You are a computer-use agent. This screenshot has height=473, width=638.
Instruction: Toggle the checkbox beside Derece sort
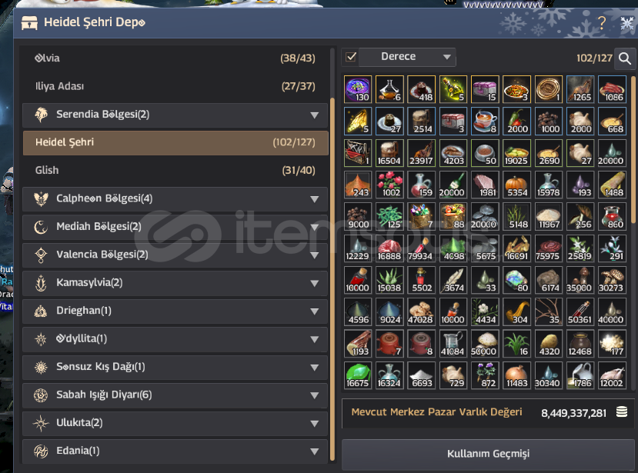tap(351, 57)
